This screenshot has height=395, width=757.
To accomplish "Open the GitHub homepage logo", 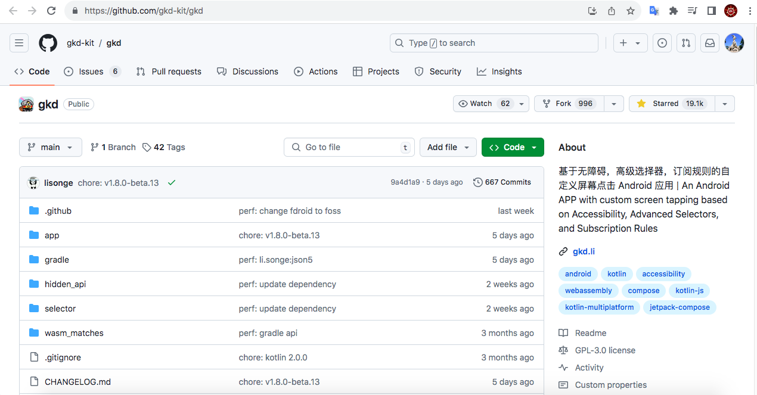I will click(x=48, y=43).
